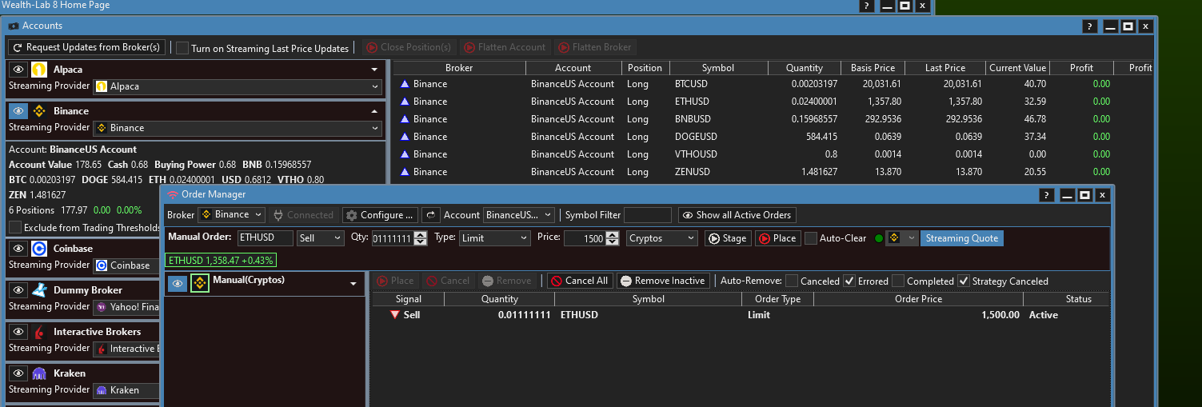Sort by Symbol column in Accounts table
The image size is (1202, 407).
click(718, 68)
